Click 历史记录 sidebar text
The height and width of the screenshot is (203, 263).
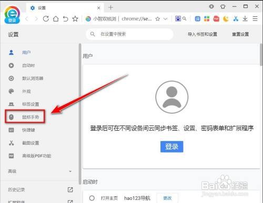click(16, 190)
